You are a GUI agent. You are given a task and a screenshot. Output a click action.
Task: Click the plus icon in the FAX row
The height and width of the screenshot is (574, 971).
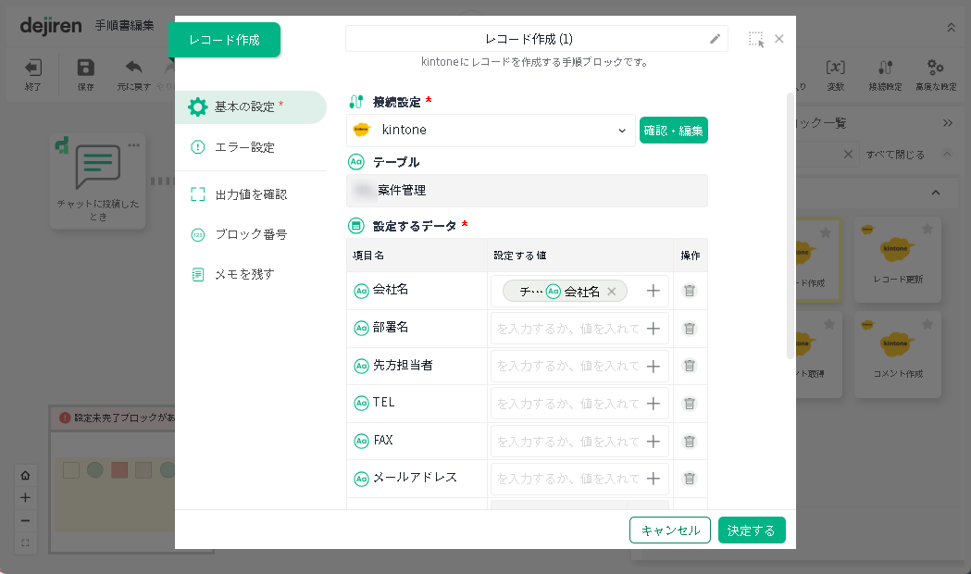coord(654,442)
